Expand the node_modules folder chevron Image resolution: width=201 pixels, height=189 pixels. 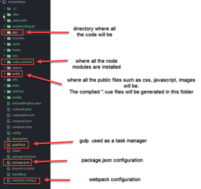click(5, 62)
